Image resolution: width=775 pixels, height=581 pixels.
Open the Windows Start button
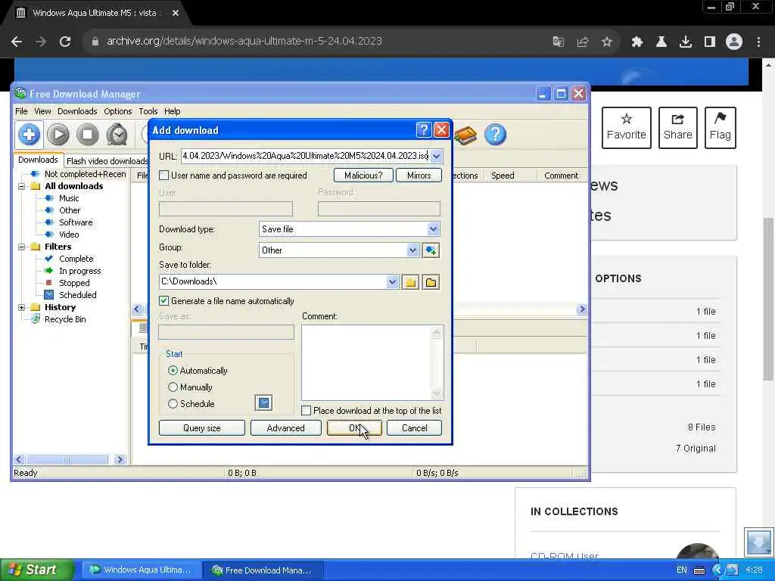point(36,570)
